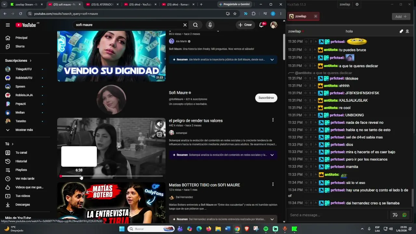Open Firefox from the taskbar
The image size is (416, 234).
click(x=209, y=229)
